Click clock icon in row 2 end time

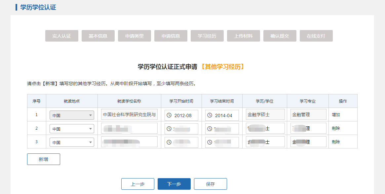(210, 129)
